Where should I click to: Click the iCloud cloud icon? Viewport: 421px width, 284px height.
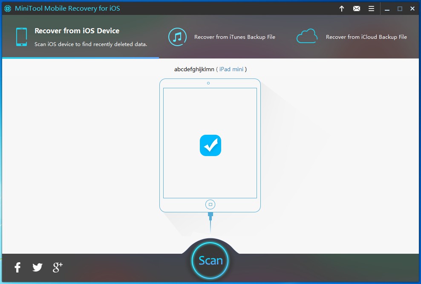pos(307,36)
